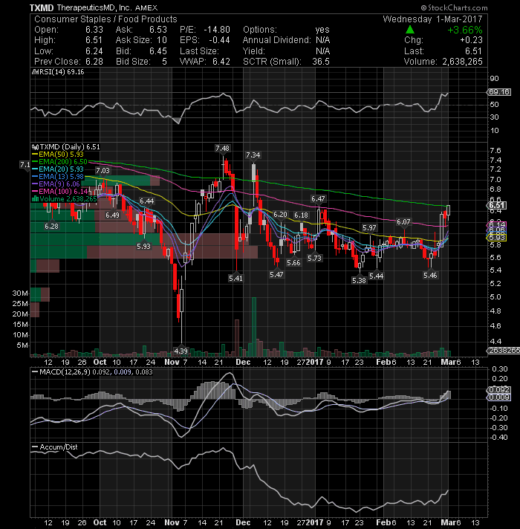520x529 pixels.
Task: Click the 7.03 price marker
Action: [103, 170]
